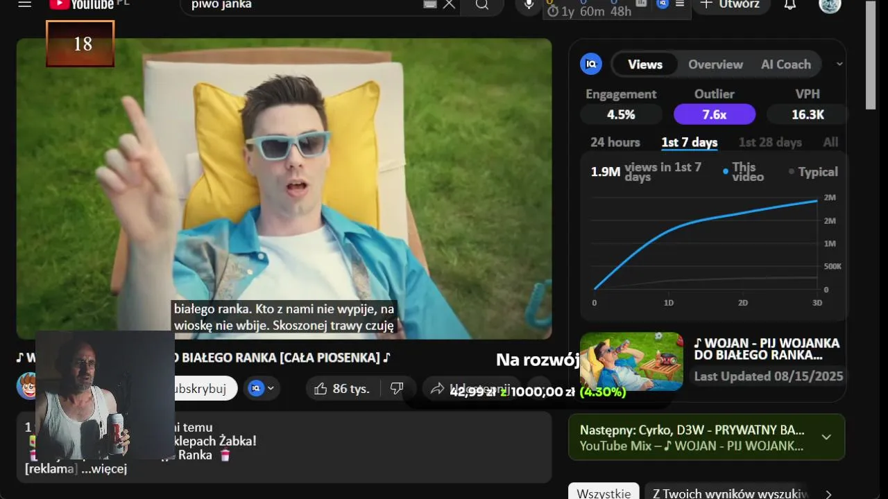Dislike the video with thumbs-down
Image resolution: width=888 pixels, height=499 pixels.
pyautogui.click(x=397, y=389)
